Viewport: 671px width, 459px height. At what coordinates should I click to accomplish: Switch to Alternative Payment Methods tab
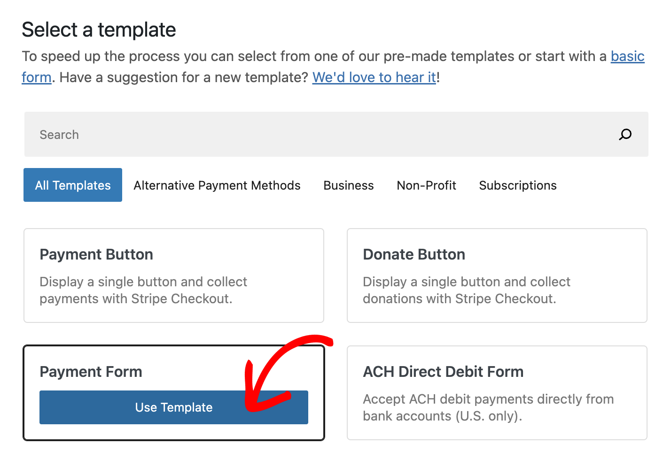point(217,185)
